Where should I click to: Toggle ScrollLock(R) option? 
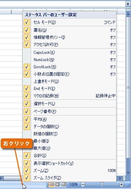click(69, 67)
